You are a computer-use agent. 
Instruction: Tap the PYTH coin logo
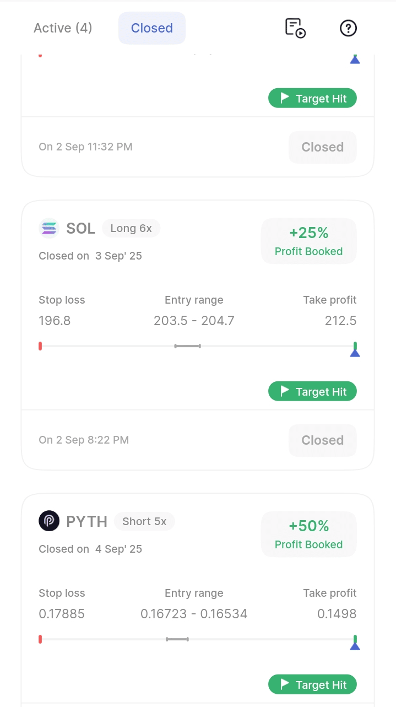[x=49, y=521]
